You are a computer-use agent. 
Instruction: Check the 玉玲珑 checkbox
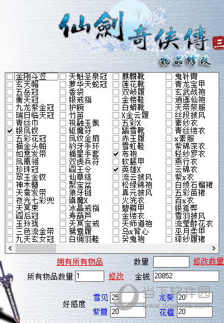10,223
